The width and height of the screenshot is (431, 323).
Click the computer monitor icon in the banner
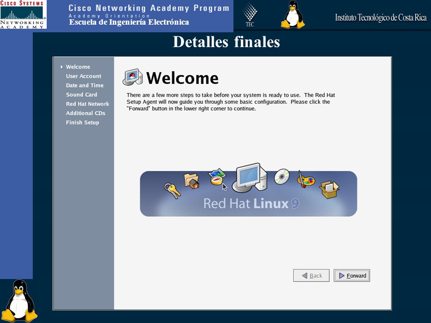tap(249, 178)
